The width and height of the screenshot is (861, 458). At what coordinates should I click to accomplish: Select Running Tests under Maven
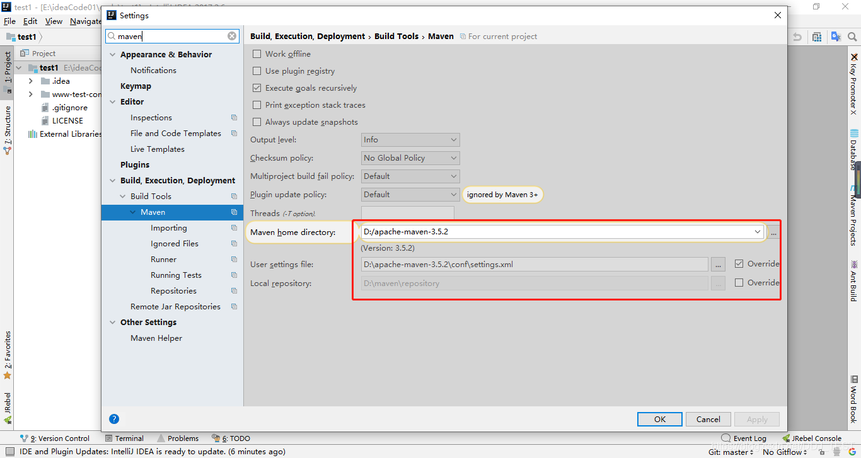[x=176, y=275]
